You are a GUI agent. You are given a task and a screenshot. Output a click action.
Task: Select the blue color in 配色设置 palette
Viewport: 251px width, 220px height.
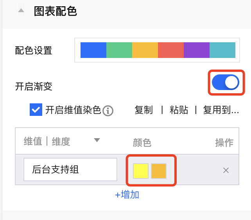pos(93,50)
